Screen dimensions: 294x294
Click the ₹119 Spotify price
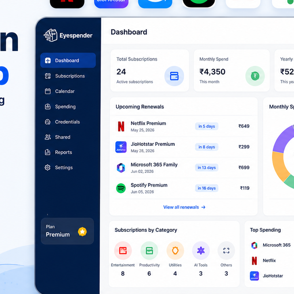pyautogui.click(x=245, y=188)
